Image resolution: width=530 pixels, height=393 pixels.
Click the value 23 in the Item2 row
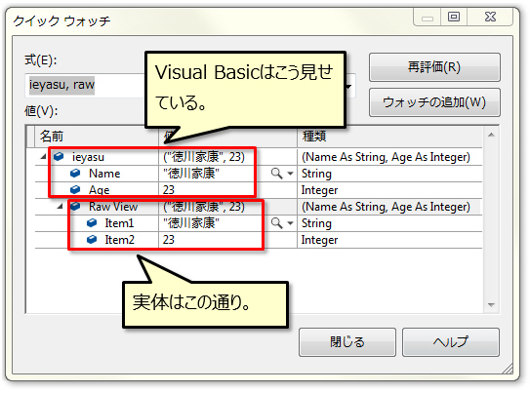pos(169,240)
